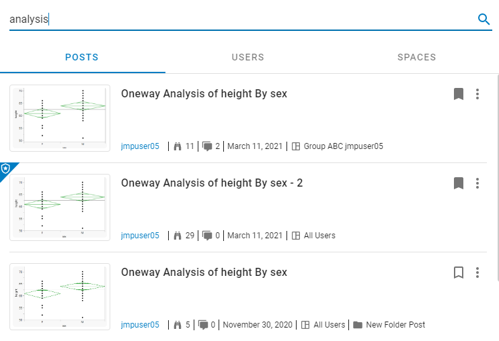The width and height of the screenshot is (499, 341).
Task: Click the Group ABC space icon
Action: 296,146
